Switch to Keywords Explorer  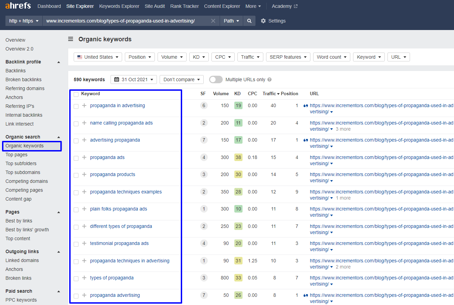(x=119, y=6)
